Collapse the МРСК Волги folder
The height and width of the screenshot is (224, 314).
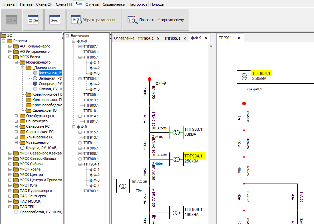tap(10, 57)
